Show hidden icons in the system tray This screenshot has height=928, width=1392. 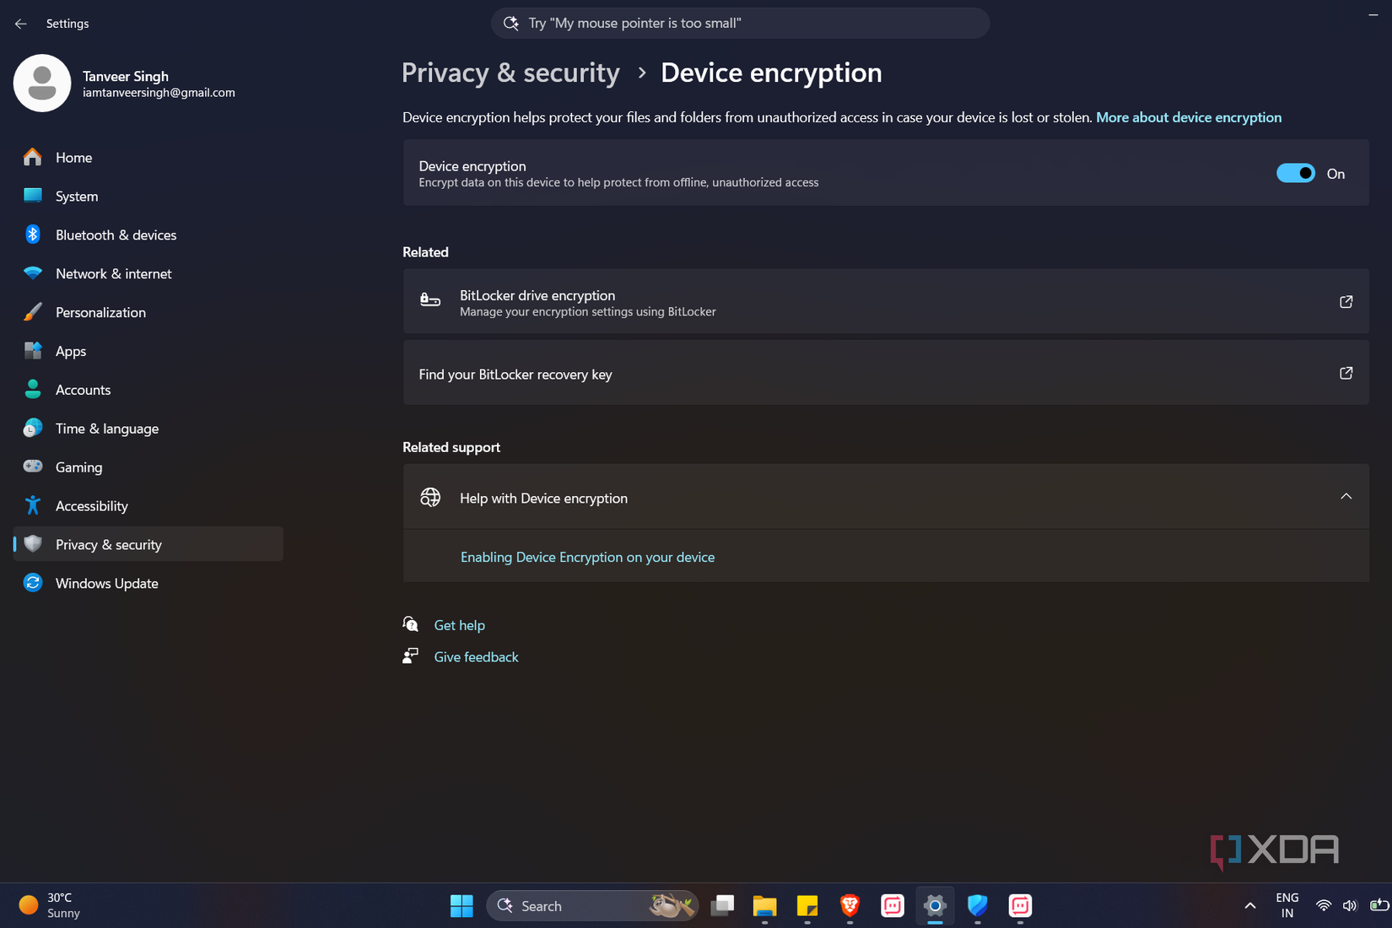tap(1250, 906)
